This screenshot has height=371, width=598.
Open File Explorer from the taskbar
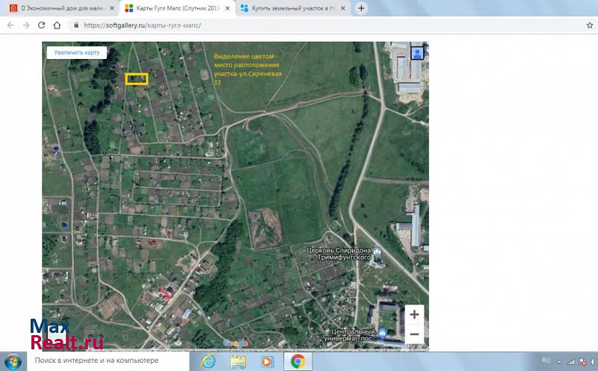pyautogui.click(x=238, y=361)
